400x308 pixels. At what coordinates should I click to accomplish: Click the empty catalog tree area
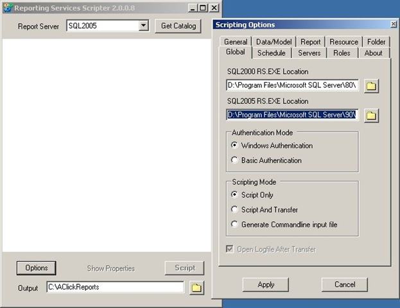[107, 145]
